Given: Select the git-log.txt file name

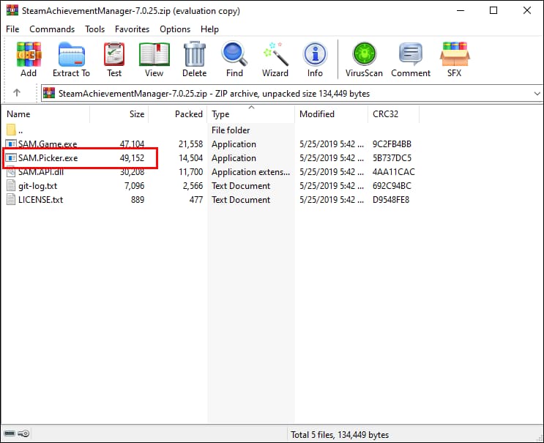Looking at the screenshot, I should coord(38,186).
